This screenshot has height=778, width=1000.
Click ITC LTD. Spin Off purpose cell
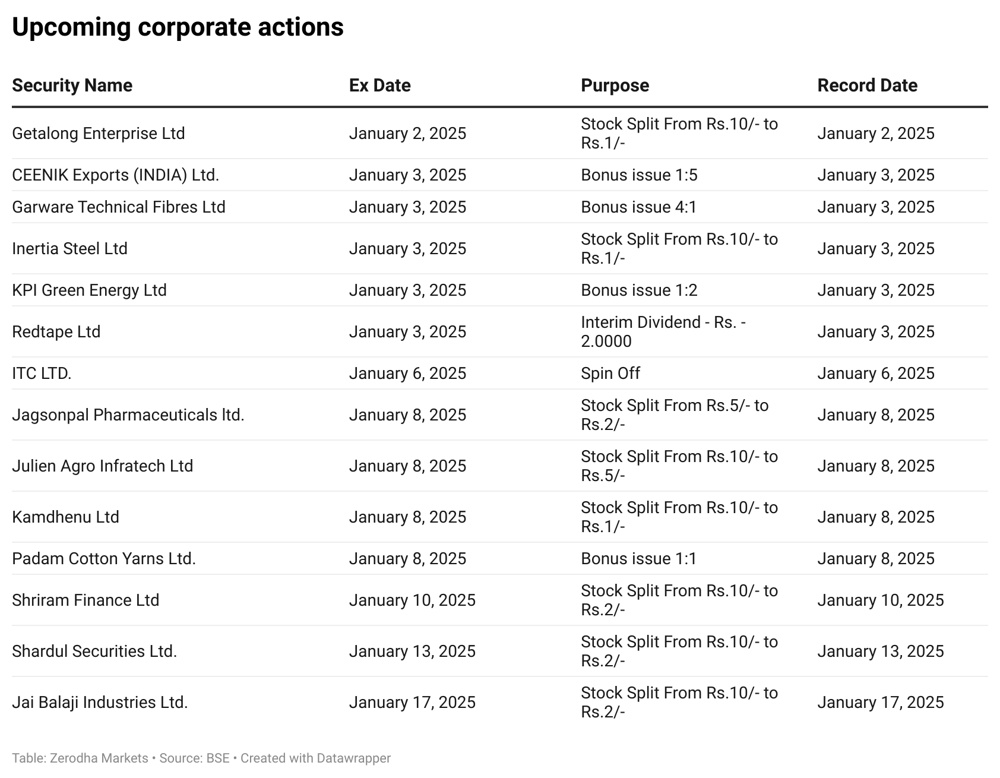tap(610, 374)
